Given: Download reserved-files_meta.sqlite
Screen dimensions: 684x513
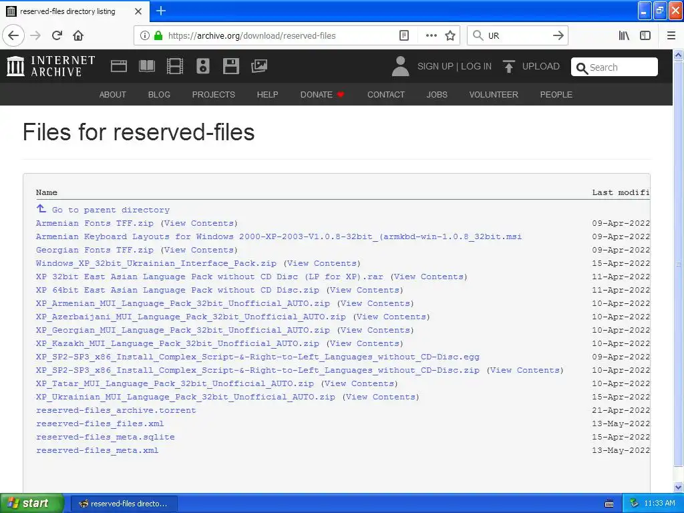Looking at the screenshot, I should [x=105, y=437].
